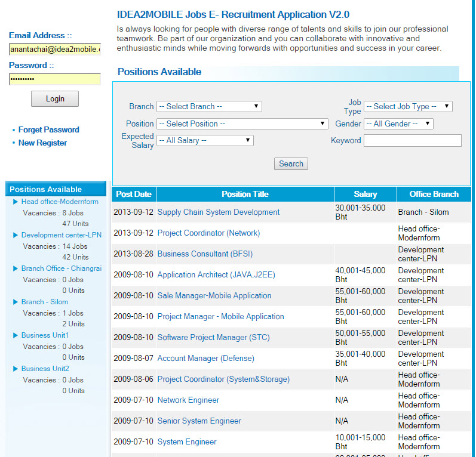Click the Password input field
Image resolution: width=476 pixels, height=457 pixels.
(54, 79)
